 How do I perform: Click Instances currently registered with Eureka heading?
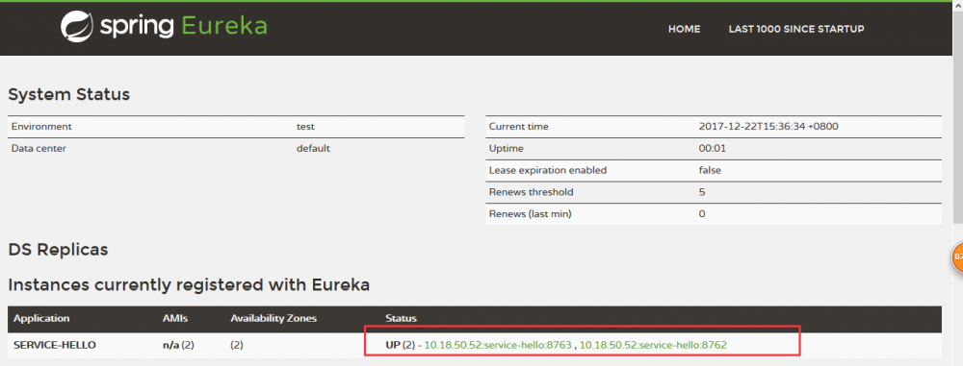click(189, 285)
